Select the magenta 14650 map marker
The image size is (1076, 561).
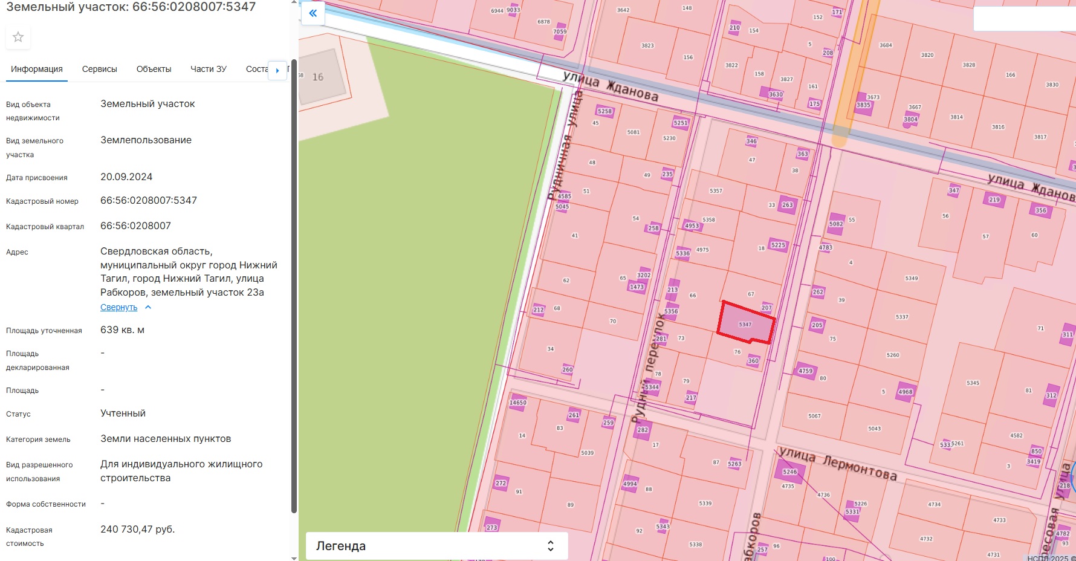518,403
